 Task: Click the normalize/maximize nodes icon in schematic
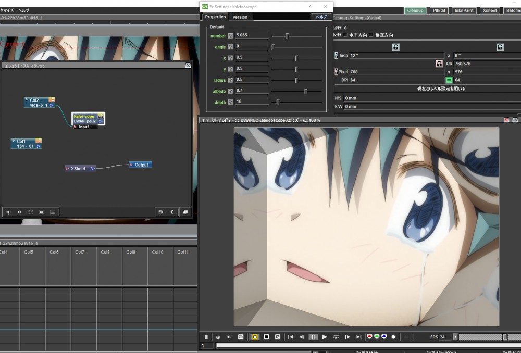click(53, 212)
